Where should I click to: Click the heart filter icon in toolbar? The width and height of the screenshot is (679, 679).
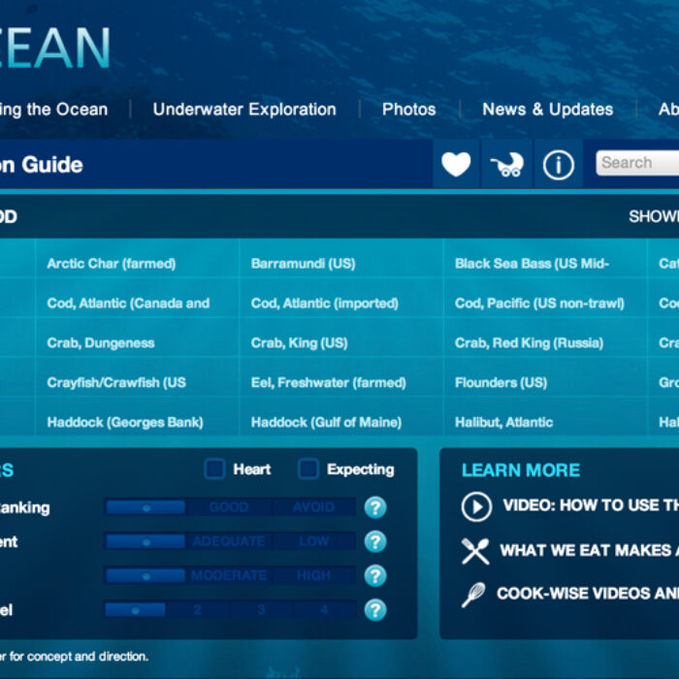pos(456,164)
